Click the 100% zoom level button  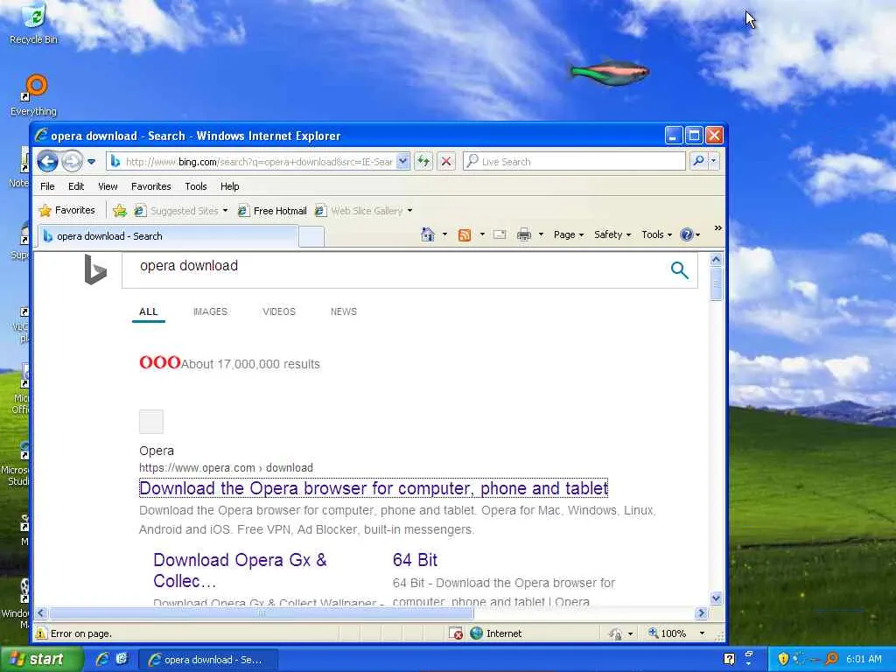click(x=668, y=633)
